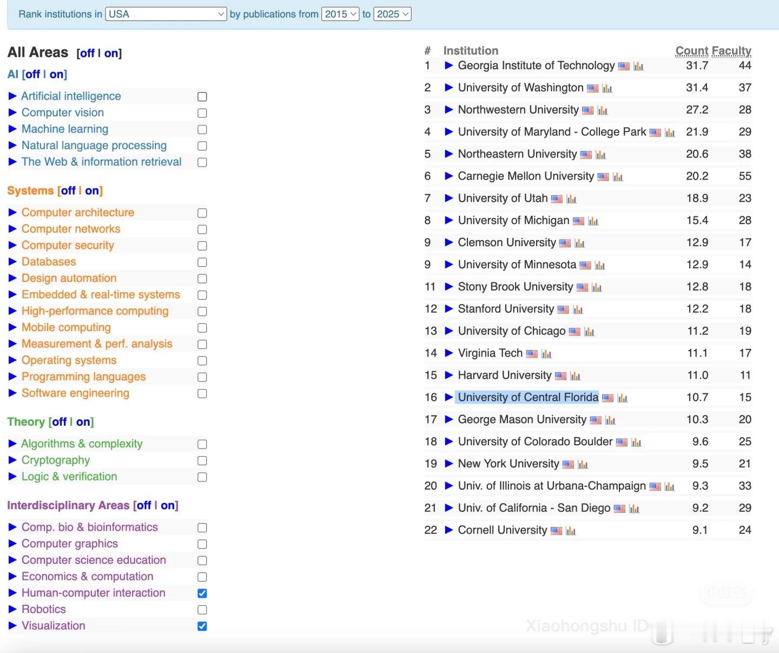This screenshot has width=779, height=653.
Task: Turn off all Interdisciplinary Areas
Action: [x=144, y=505]
